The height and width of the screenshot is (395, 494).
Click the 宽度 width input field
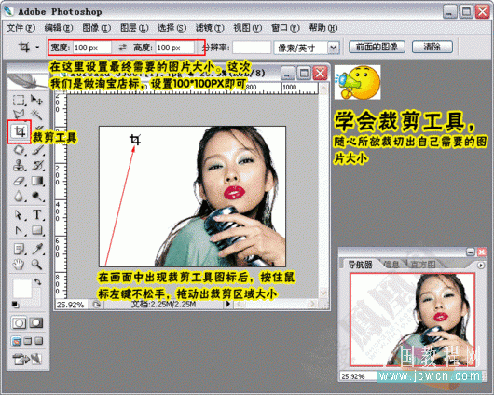92,48
